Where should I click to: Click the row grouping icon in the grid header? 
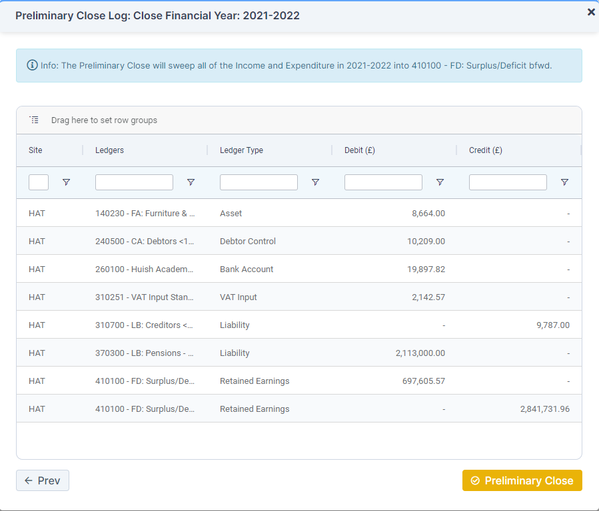(x=34, y=120)
